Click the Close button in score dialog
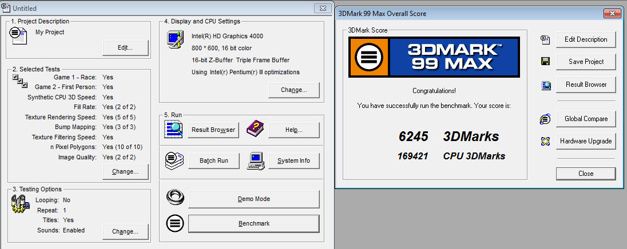 [x=586, y=174]
